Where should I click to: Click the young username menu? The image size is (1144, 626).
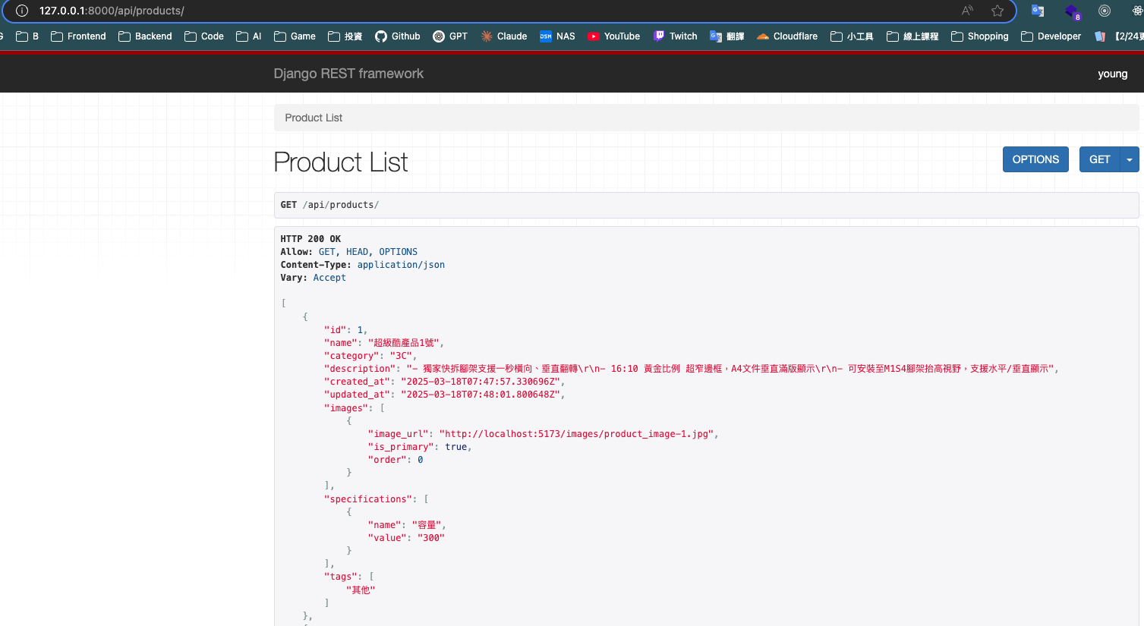[1112, 74]
